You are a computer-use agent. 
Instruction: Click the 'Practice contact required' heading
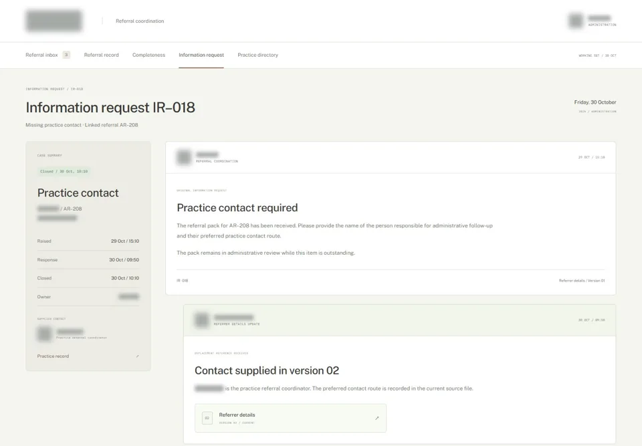pos(237,208)
